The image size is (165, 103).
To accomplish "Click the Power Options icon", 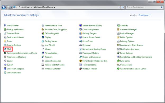I will pyautogui.click(x=118, y=53).
